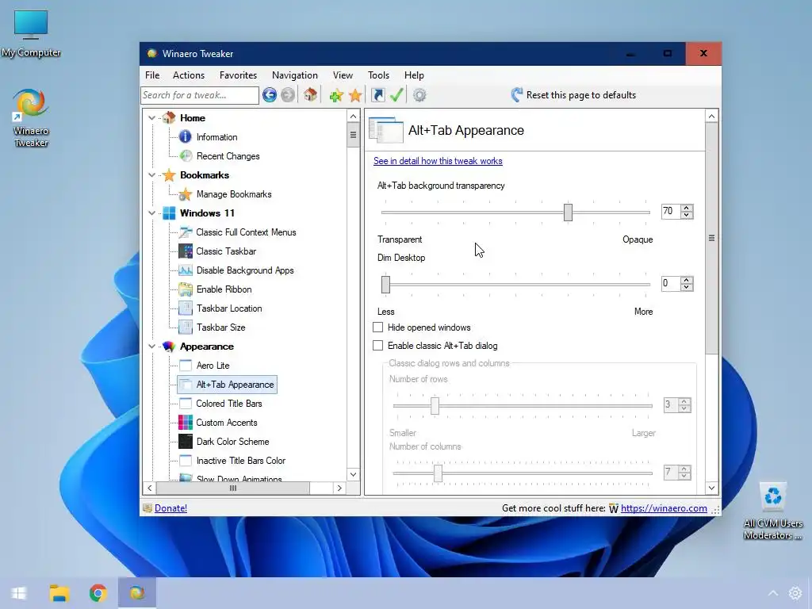This screenshot has width=812, height=609.
Task: Open the Actions menu
Action: tap(189, 75)
